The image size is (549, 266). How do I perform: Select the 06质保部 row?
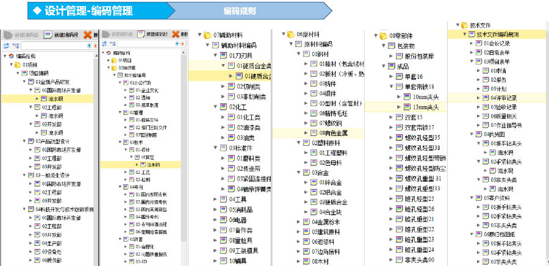(48, 260)
